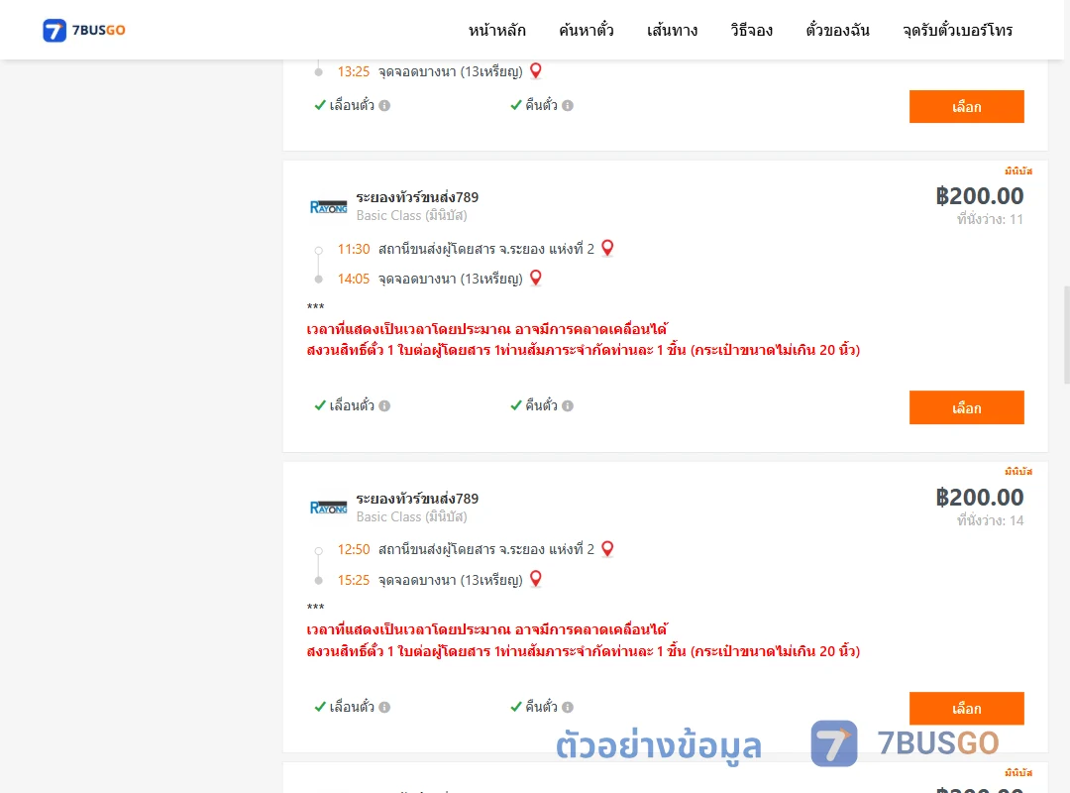Click the ฿200.00 price with 14 seats available
This screenshot has height=793, width=1070.
[x=979, y=498]
